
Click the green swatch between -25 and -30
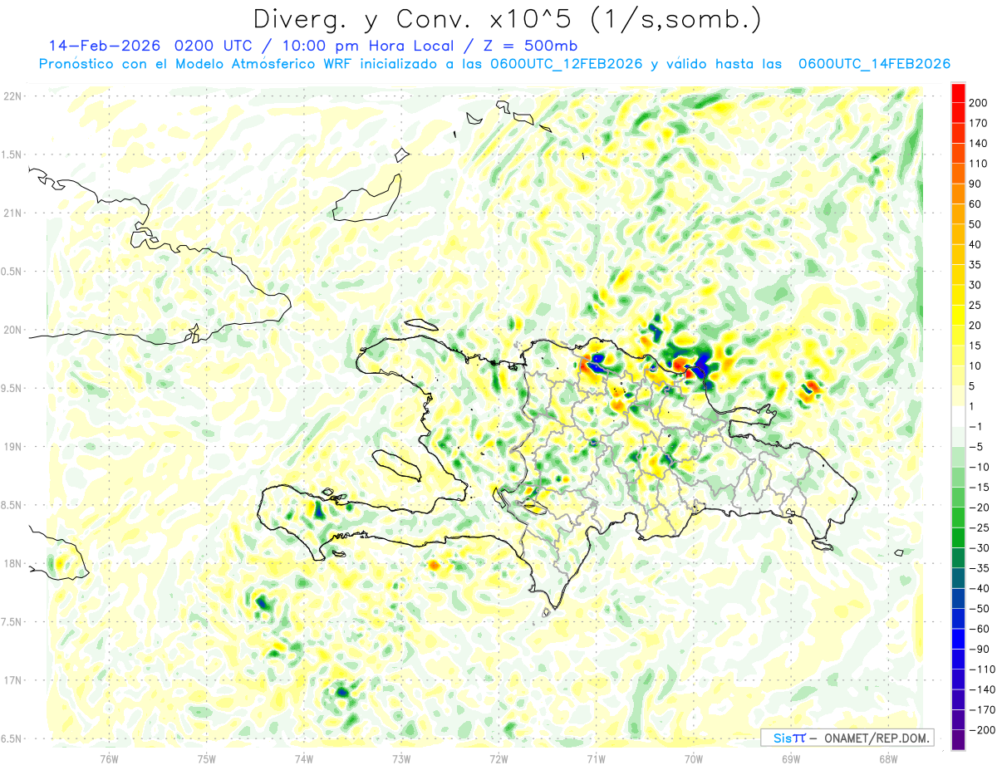pos(958,537)
